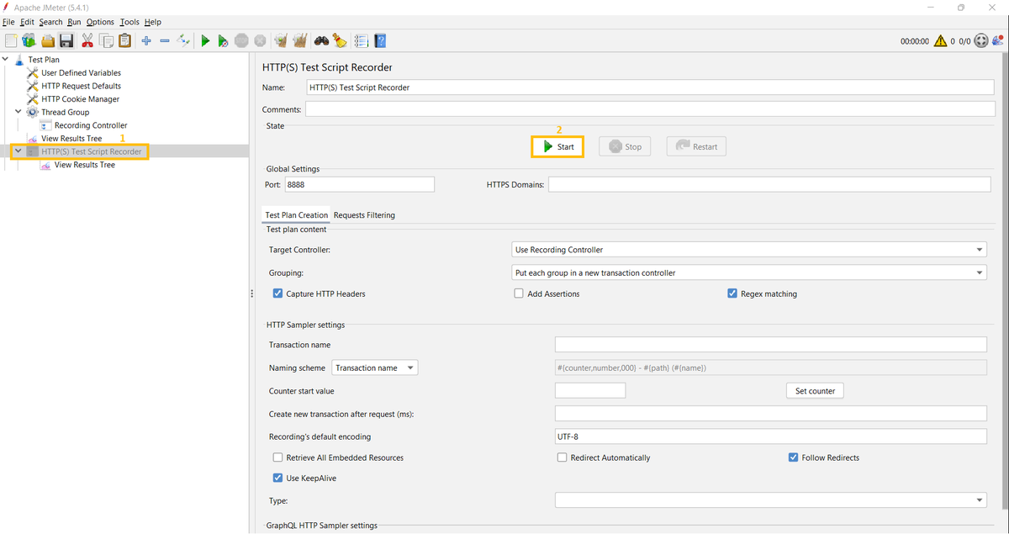The width and height of the screenshot is (1009, 534).
Task: Collapse the Thread Group tree node
Action: pos(18,112)
